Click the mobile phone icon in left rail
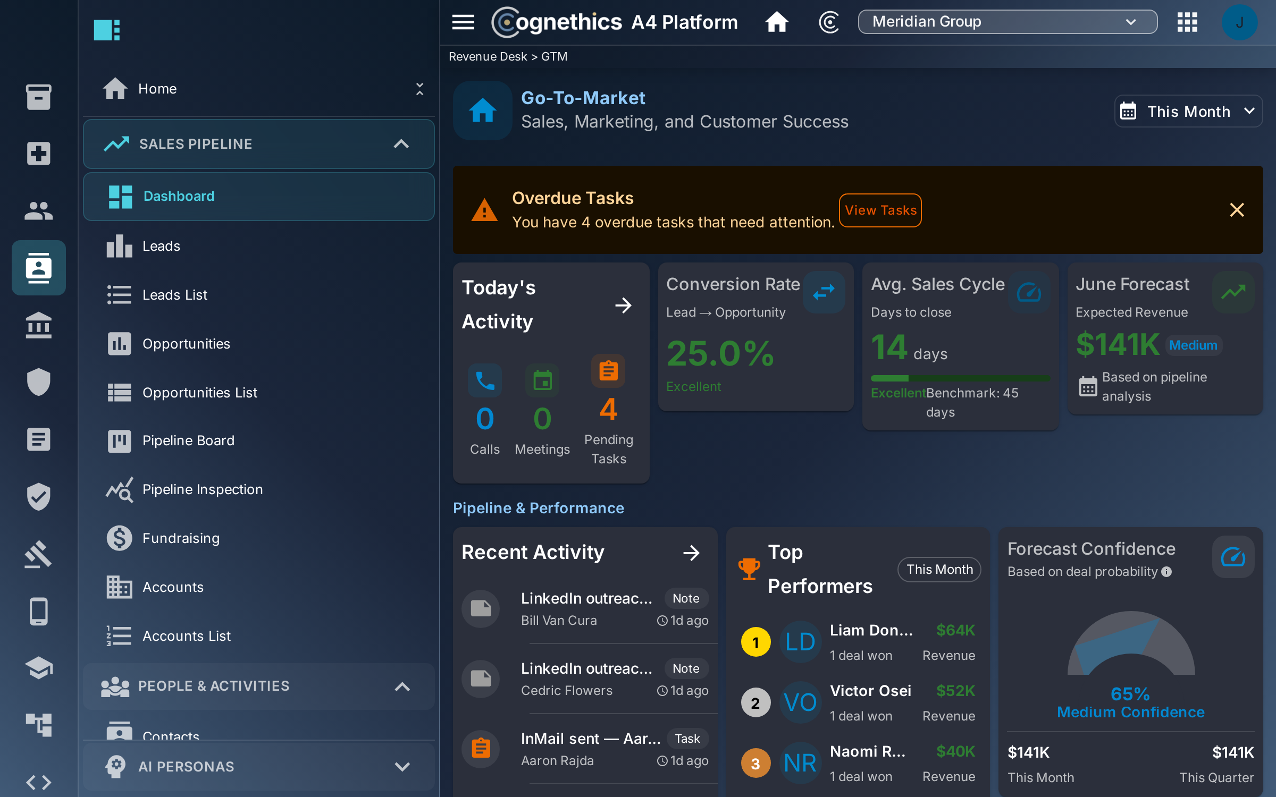 (39, 611)
